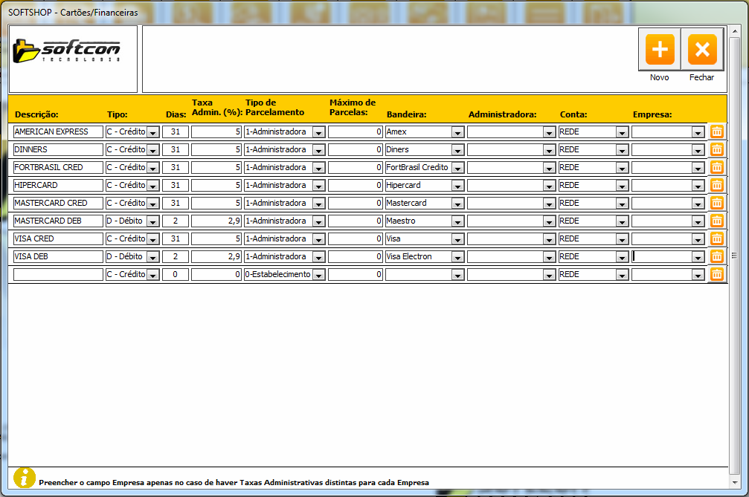Click the empty description field in last row
Viewport: 749px width, 497px height.
(58, 274)
